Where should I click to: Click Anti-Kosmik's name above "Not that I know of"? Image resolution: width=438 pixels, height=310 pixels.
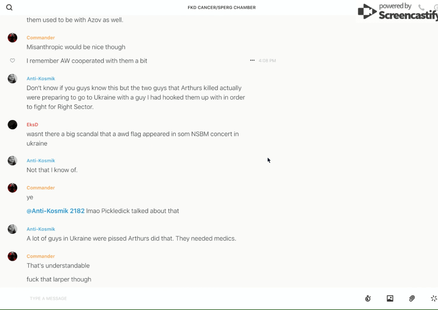[41, 160]
